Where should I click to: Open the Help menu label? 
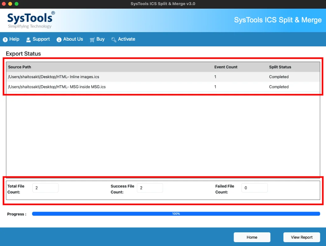click(x=14, y=39)
